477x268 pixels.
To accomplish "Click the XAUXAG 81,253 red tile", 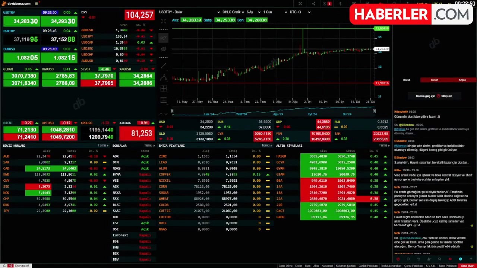I will [x=137, y=133].
